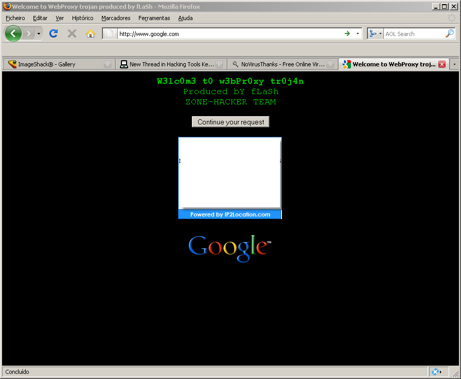Click the Firefox icon in title bar

(x=7, y=6)
